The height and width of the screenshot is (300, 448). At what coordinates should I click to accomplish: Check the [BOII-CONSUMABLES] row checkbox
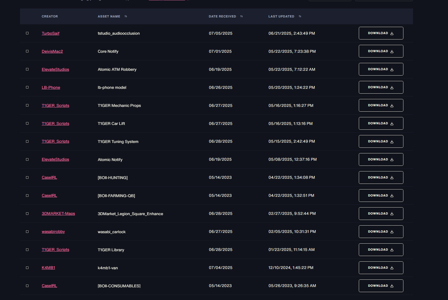pyautogui.click(x=27, y=286)
